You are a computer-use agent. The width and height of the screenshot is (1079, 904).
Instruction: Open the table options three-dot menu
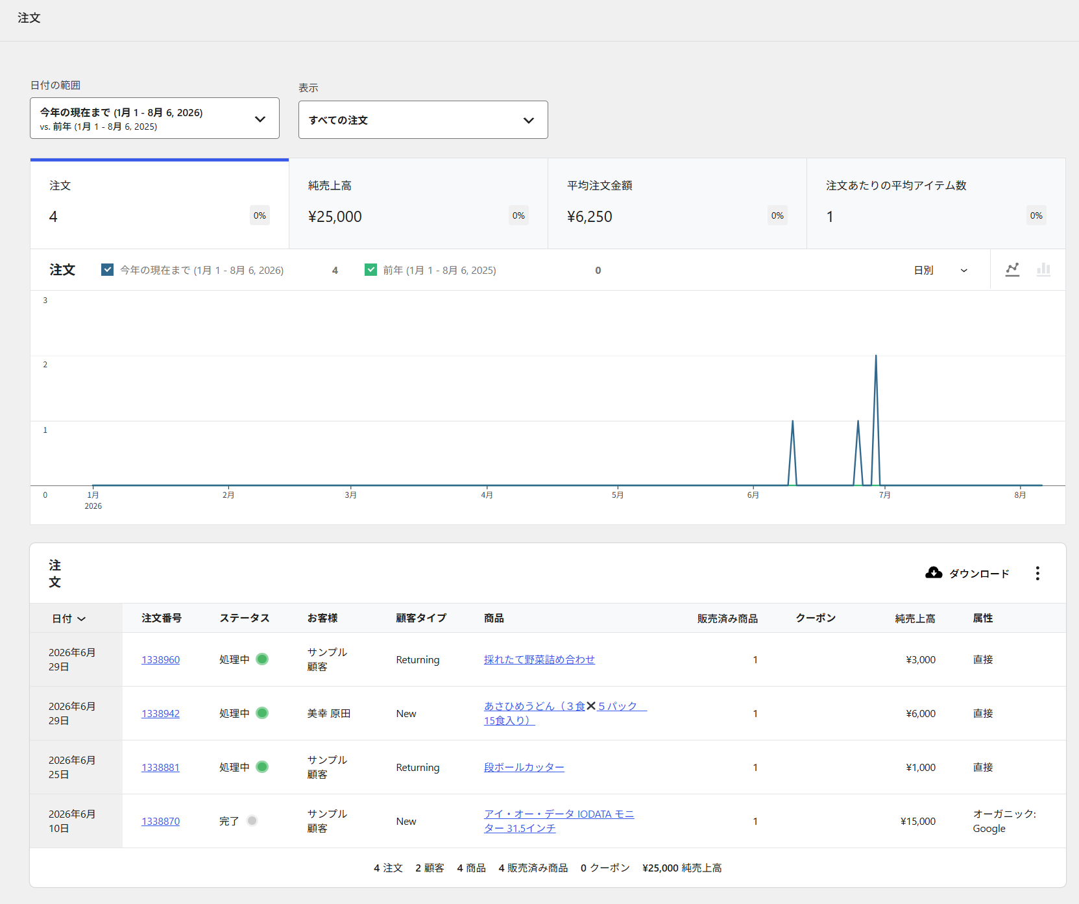[1037, 573]
